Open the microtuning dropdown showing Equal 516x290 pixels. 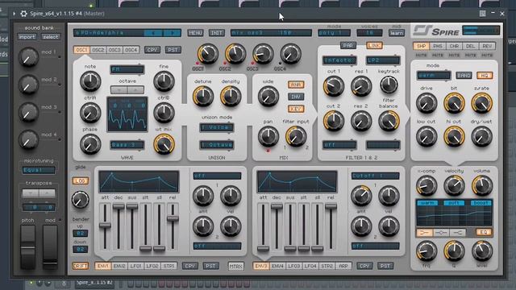point(39,170)
